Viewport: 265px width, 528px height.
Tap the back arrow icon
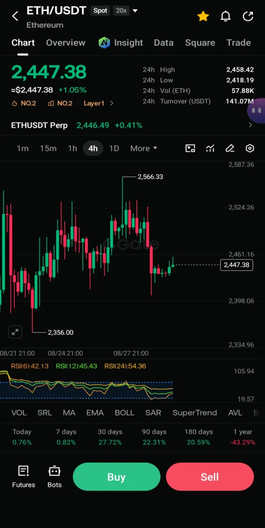(x=15, y=16)
